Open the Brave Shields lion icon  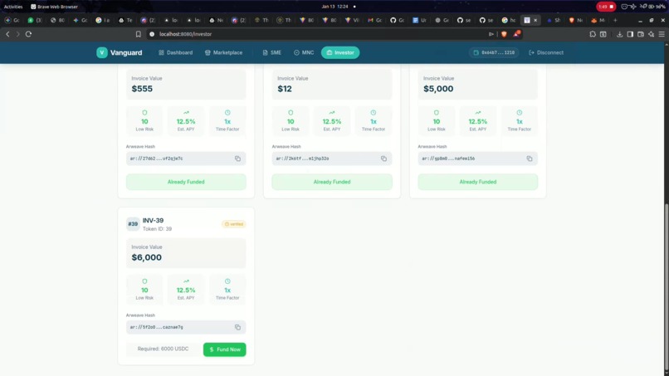click(x=504, y=34)
